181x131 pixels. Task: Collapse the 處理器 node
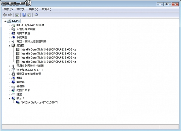(10, 46)
